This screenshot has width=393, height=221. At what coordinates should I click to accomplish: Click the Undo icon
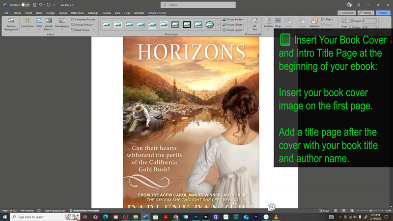pos(40,5)
